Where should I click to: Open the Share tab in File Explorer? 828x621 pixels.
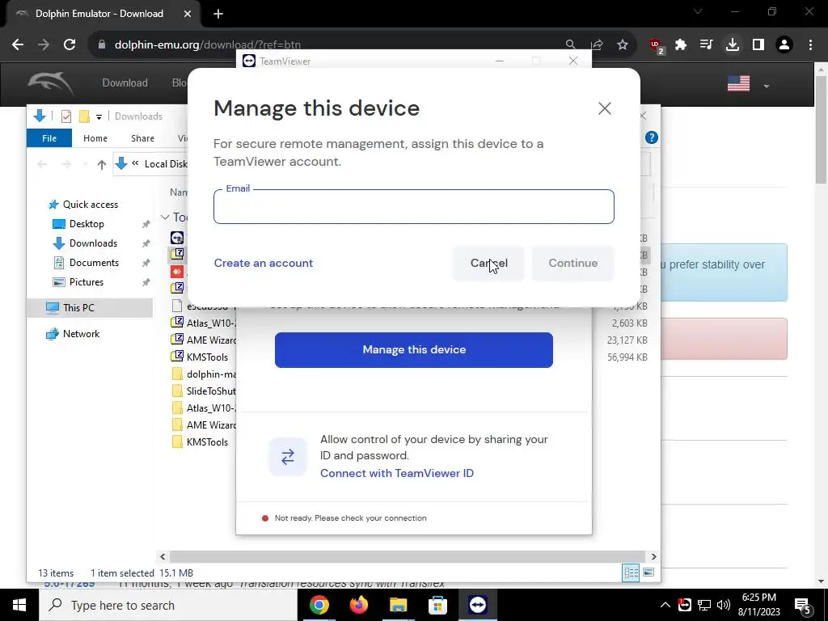tap(142, 138)
